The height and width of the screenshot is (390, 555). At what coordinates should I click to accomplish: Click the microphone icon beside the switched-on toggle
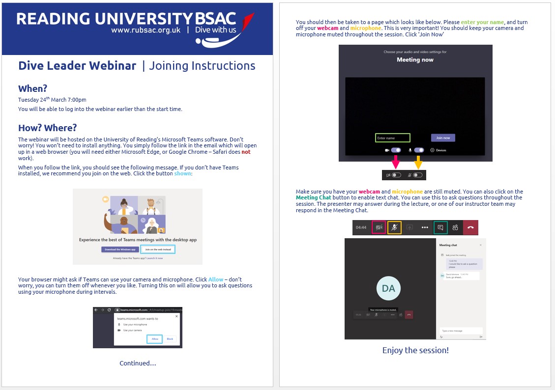[410, 150]
